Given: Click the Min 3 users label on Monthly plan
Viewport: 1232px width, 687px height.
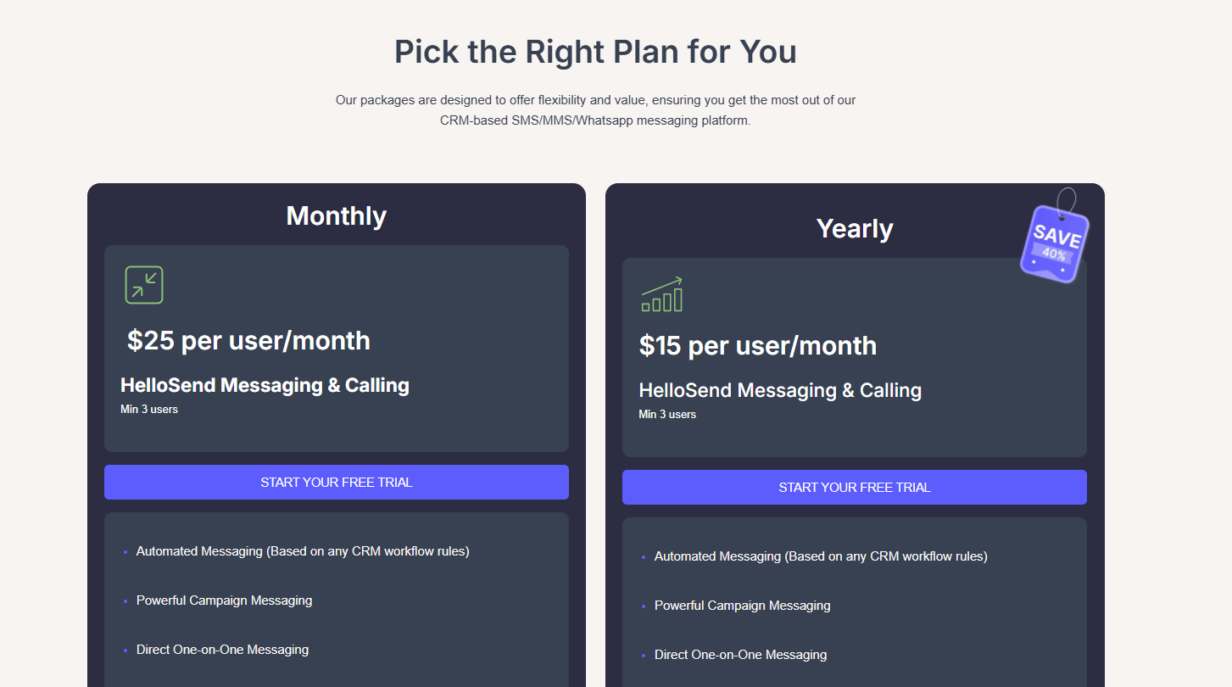Looking at the screenshot, I should coord(149,409).
